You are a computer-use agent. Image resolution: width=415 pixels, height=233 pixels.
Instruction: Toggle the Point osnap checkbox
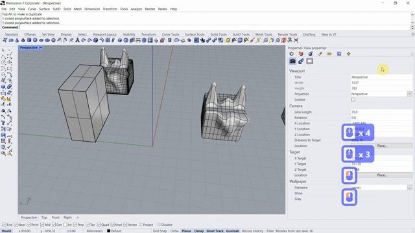pos(29,225)
